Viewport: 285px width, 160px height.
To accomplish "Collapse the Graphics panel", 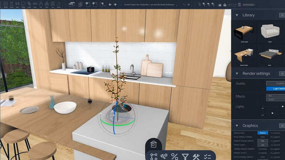I will (237, 125).
